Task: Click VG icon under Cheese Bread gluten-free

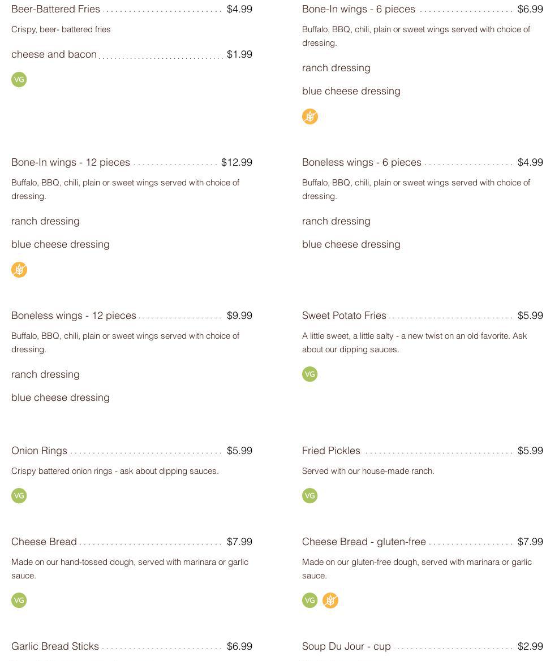Action: tap(310, 600)
